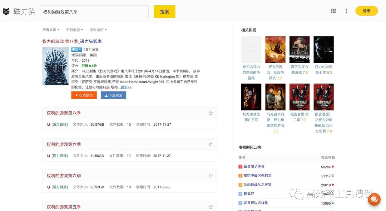Viewport: 386px width, 211px height.
Task: Open 都挺好 in the ranking list
Action: (x=249, y=194)
